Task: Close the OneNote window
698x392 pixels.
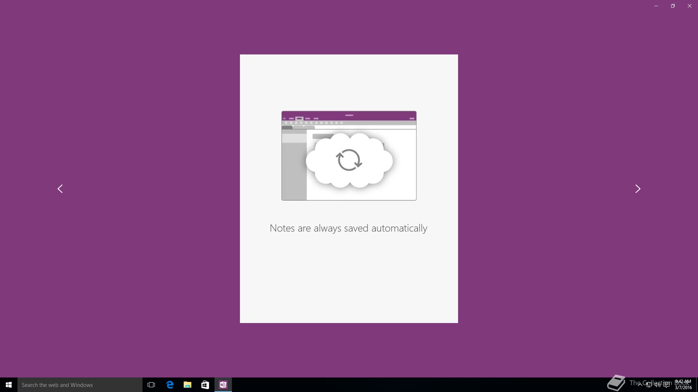Action: pos(690,6)
